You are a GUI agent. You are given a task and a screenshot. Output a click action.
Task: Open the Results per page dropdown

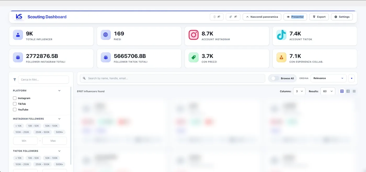[x=328, y=91]
